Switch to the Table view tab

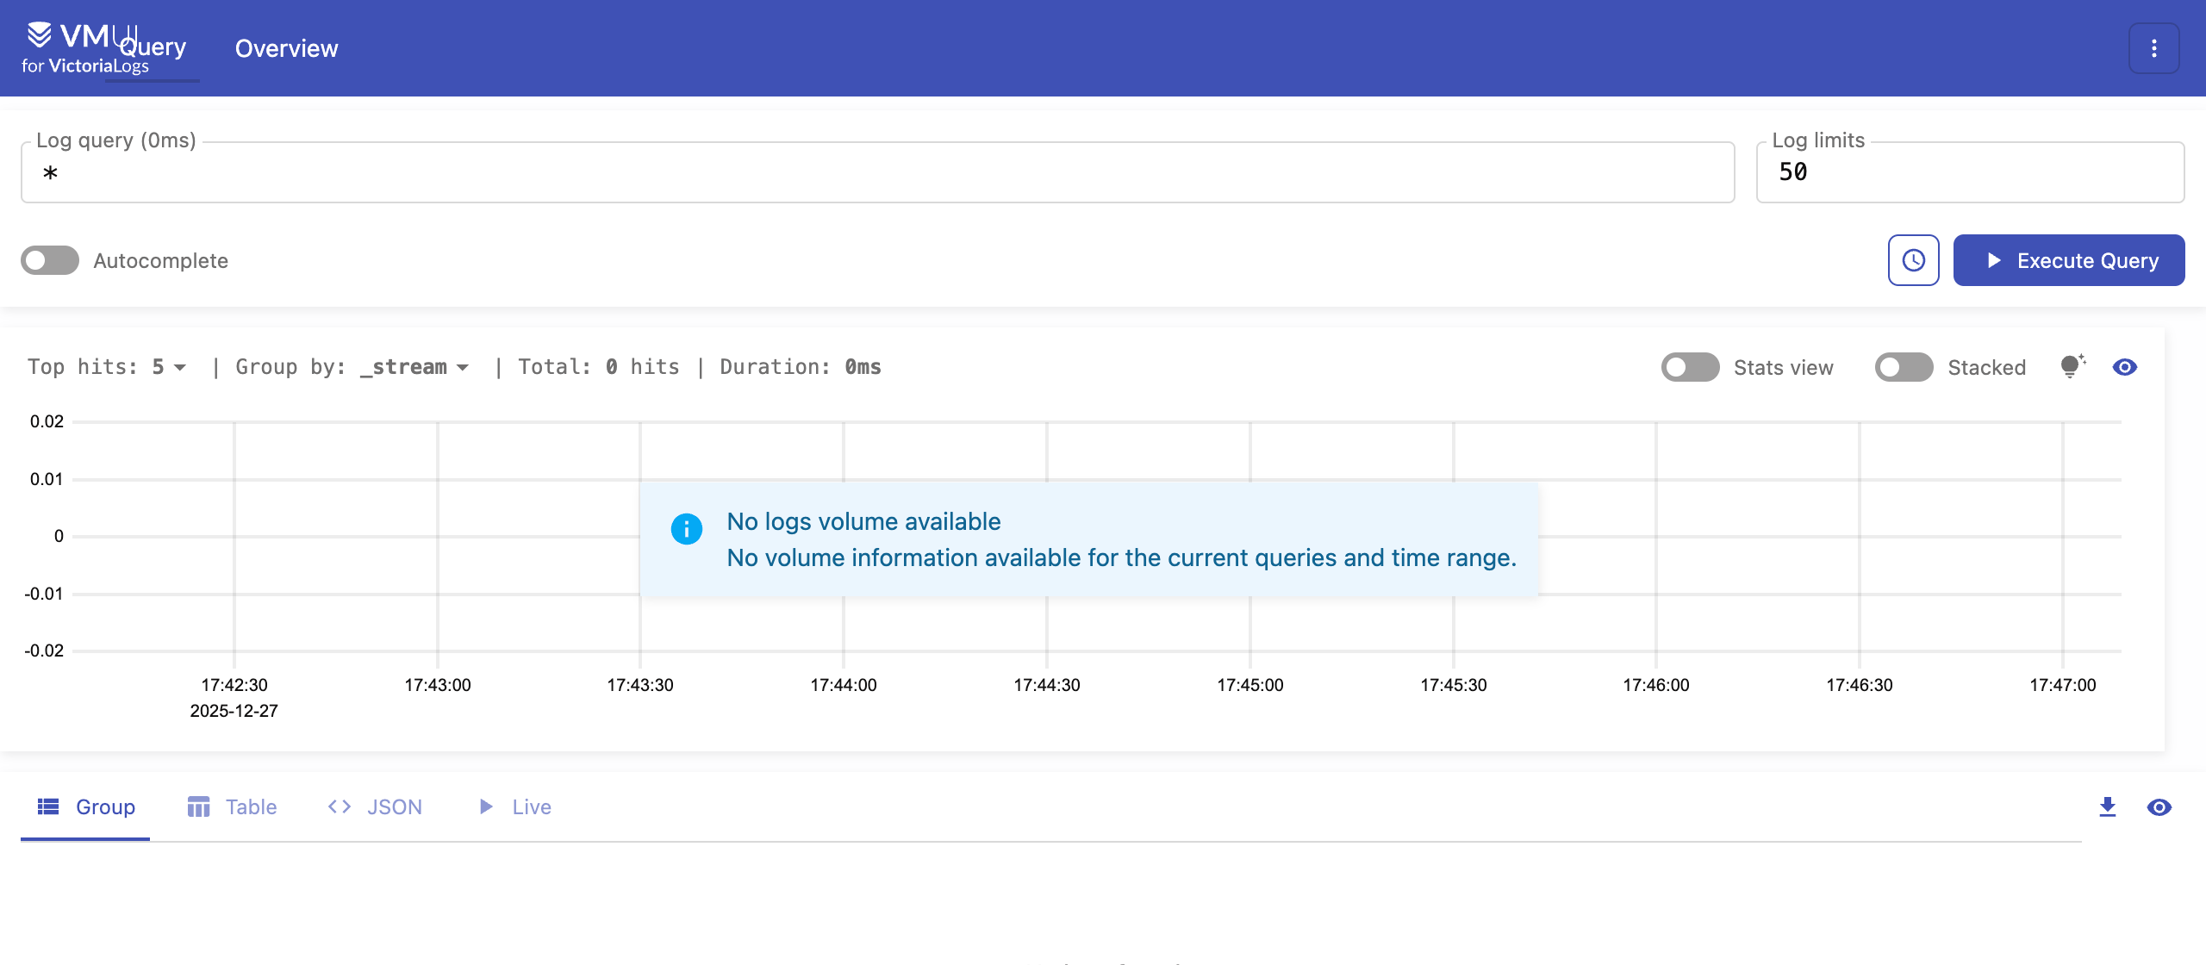click(x=233, y=807)
